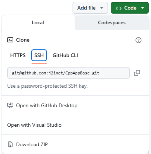Open the clone help question mark icon
This screenshot has width=151, height=154.
(138, 40)
